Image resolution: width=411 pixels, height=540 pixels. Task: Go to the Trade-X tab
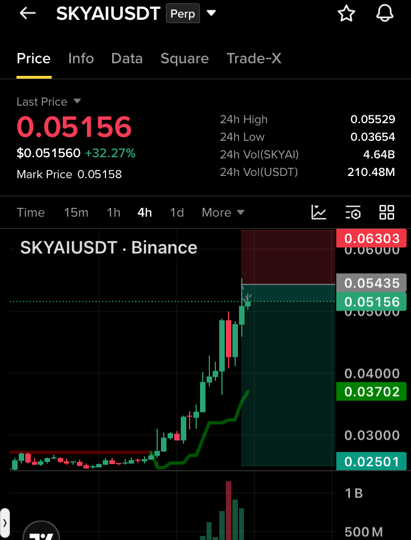click(x=254, y=58)
